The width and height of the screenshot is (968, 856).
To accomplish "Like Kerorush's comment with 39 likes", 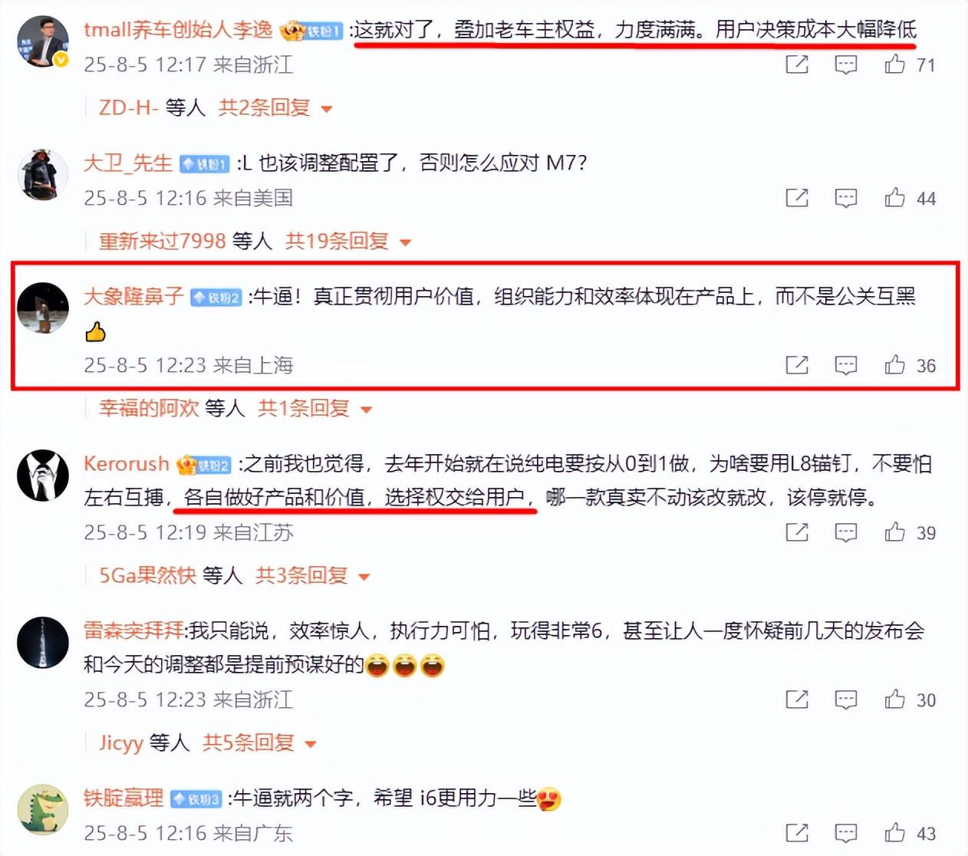I will point(894,532).
